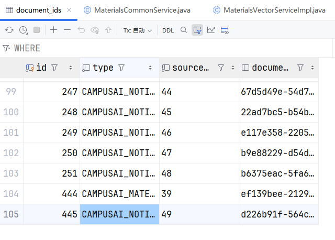Viewport: 335px width, 240px height.
Task: Toggle the row filter toolbar icon
Action: click(x=197, y=30)
